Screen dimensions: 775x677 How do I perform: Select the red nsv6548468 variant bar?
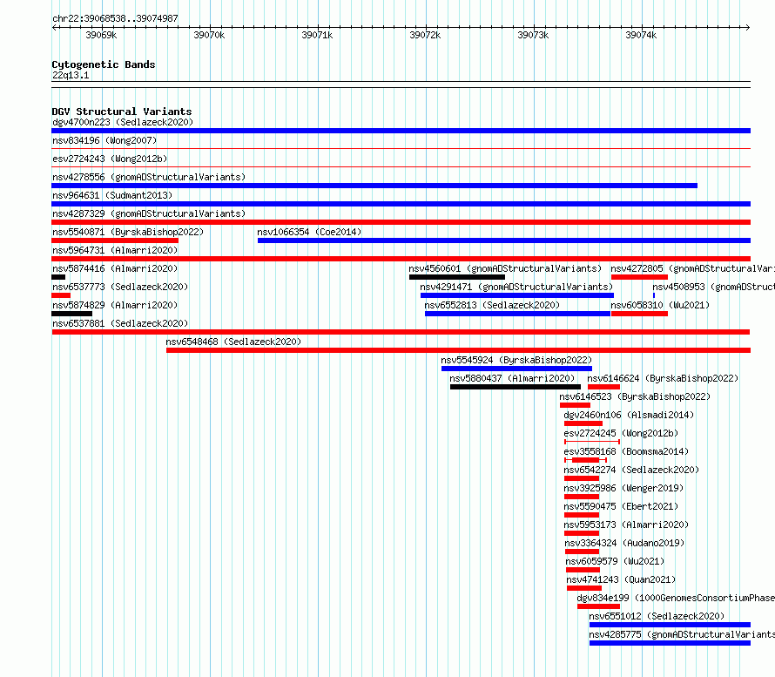click(x=459, y=350)
